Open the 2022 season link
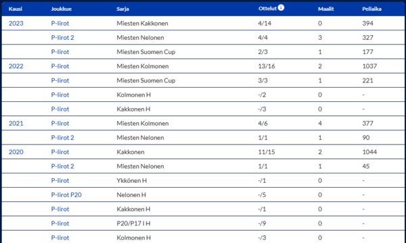The image size is (406, 243). [x=16, y=66]
